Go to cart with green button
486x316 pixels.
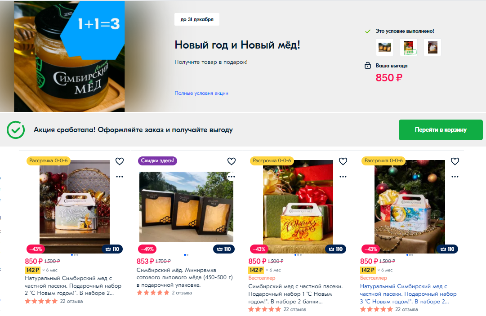click(441, 130)
